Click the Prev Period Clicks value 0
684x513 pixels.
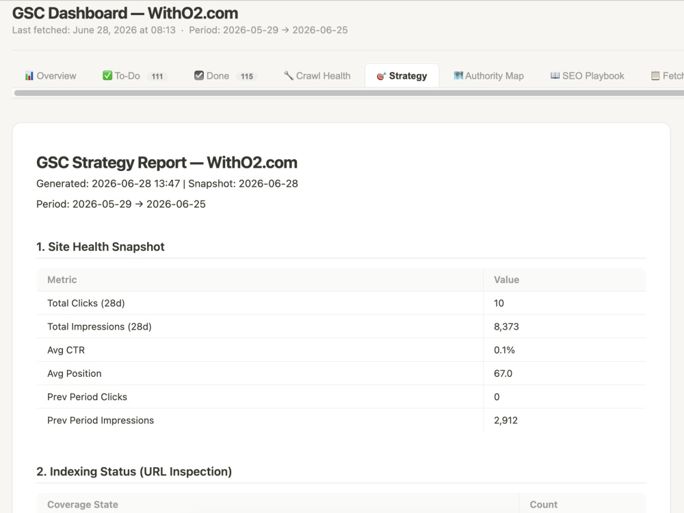point(497,397)
